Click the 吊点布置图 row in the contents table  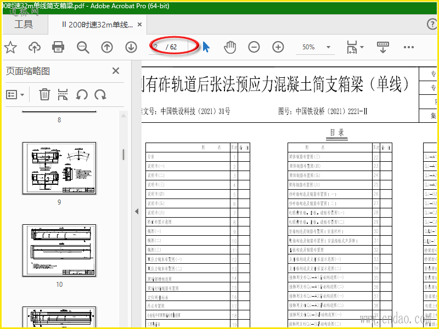[198, 306]
